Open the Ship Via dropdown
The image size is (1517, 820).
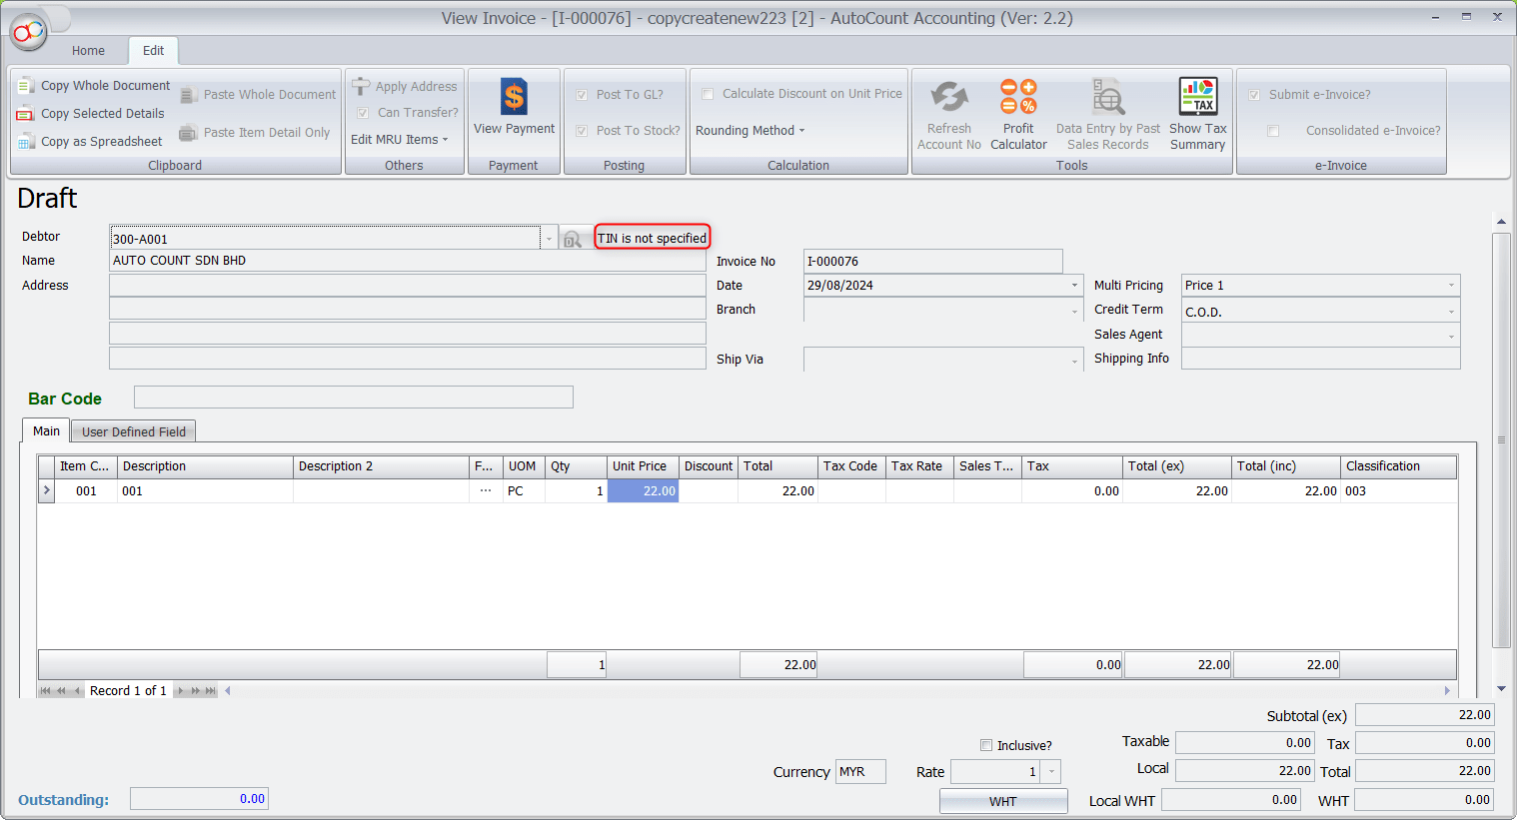tap(1074, 360)
